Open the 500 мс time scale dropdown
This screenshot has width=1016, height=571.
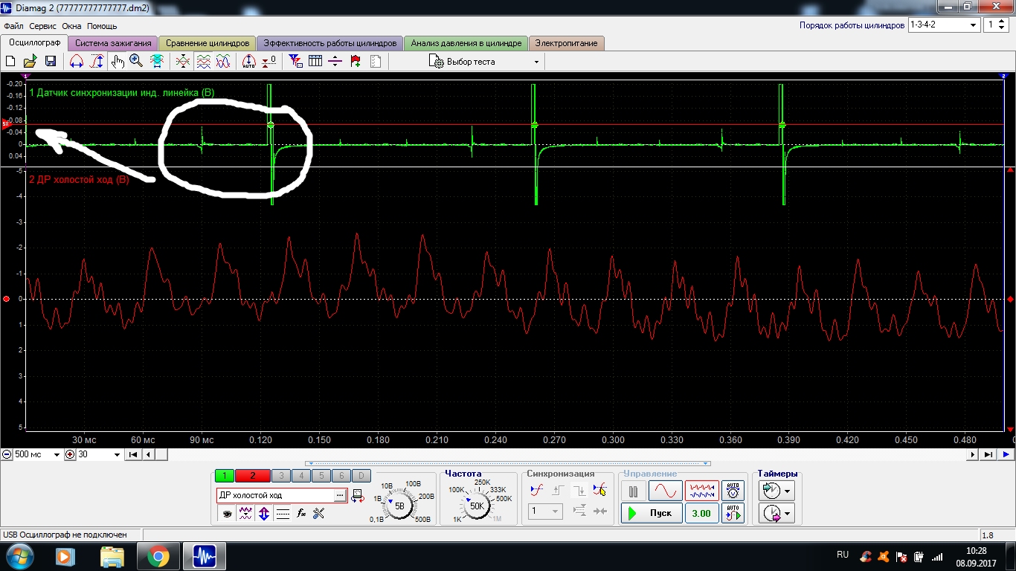pyautogui.click(x=37, y=454)
